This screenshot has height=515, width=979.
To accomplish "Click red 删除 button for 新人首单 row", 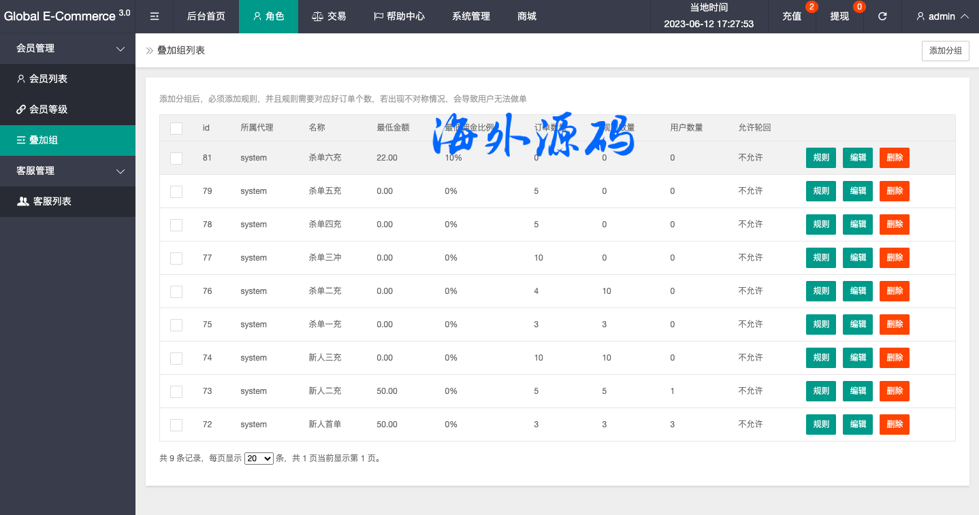I will click(895, 425).
